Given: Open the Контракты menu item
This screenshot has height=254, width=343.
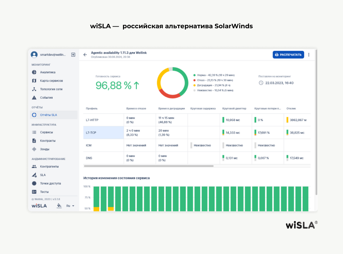Looking at the screenshot, I should (x=48, y=141).
